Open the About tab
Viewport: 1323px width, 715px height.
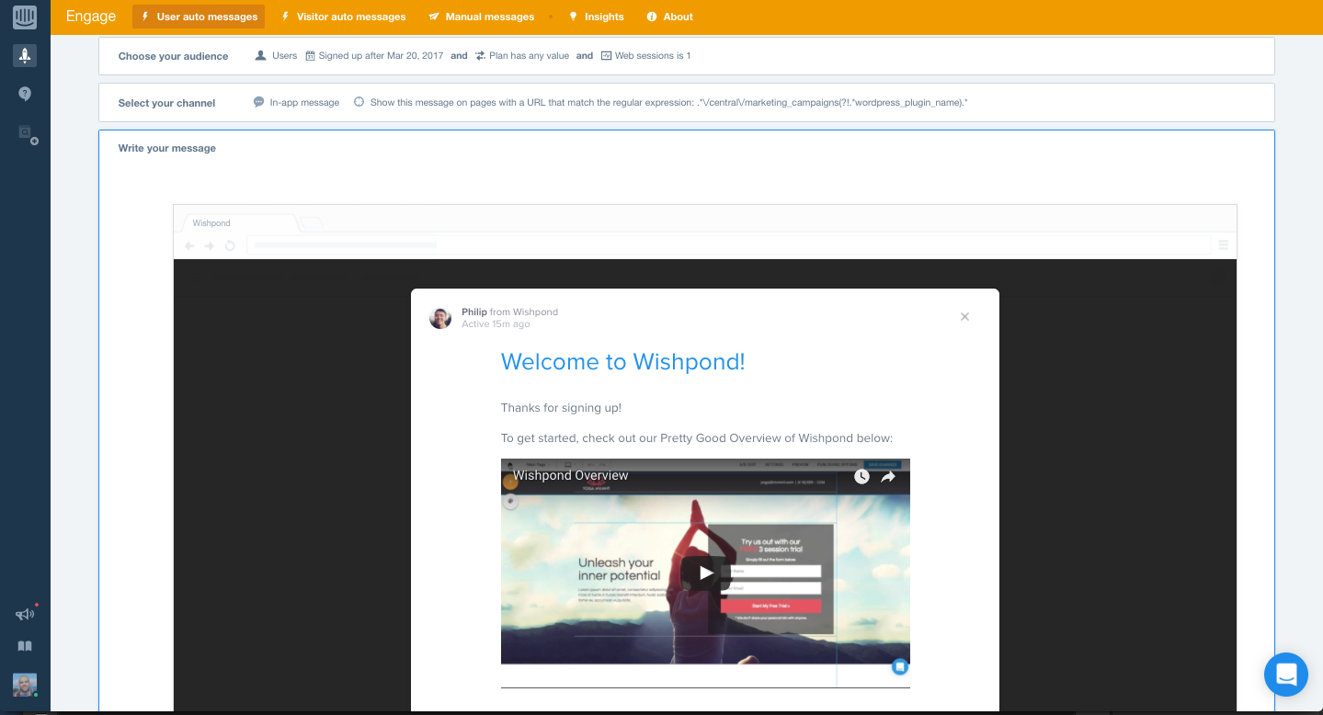point(669,17)
